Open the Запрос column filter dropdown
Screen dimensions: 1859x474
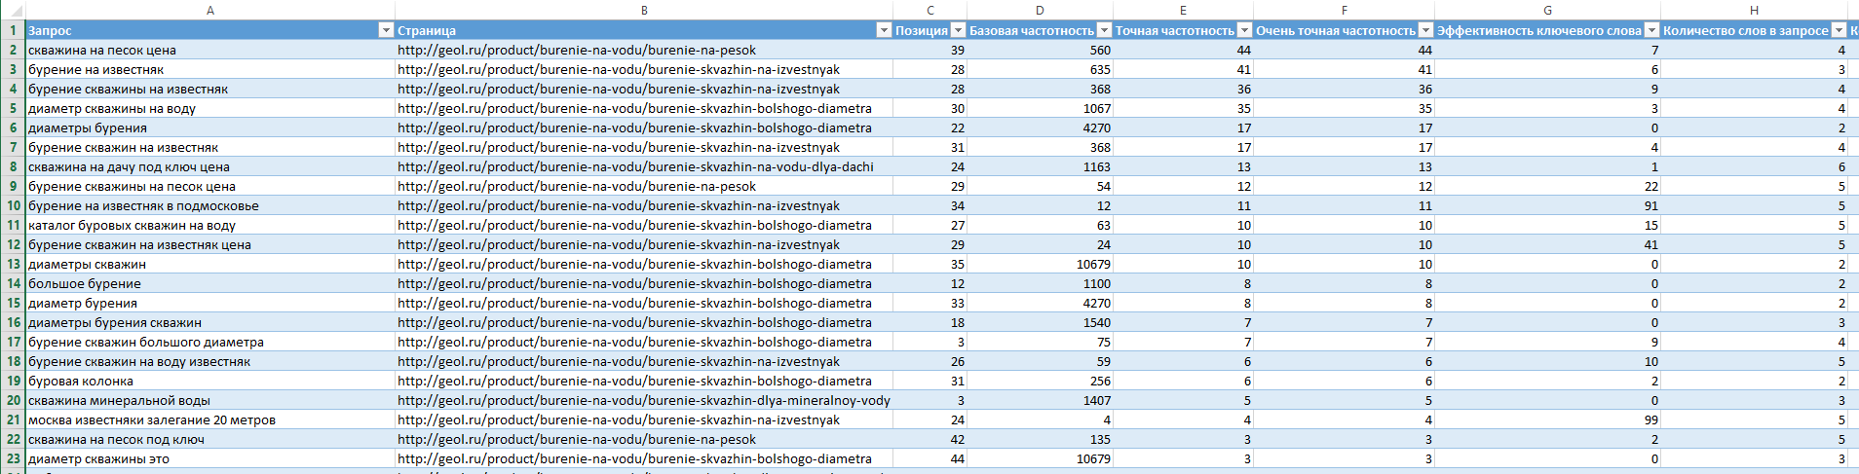(x=385, y=30)
